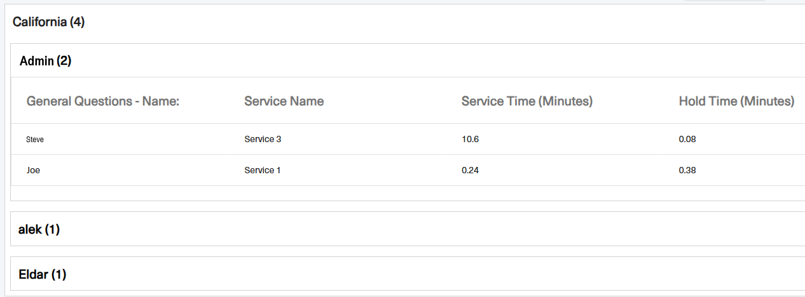The width and height of the screenshot is (805, 297).
Task: Sort by Service Time (Minutes) column
Action: tap(527, 101)
